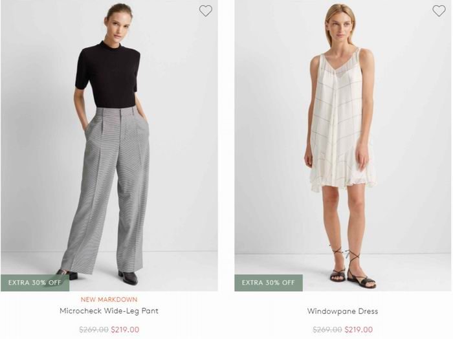Click the black mock-neck top on model
453x339 pixels.
(107, 75)
